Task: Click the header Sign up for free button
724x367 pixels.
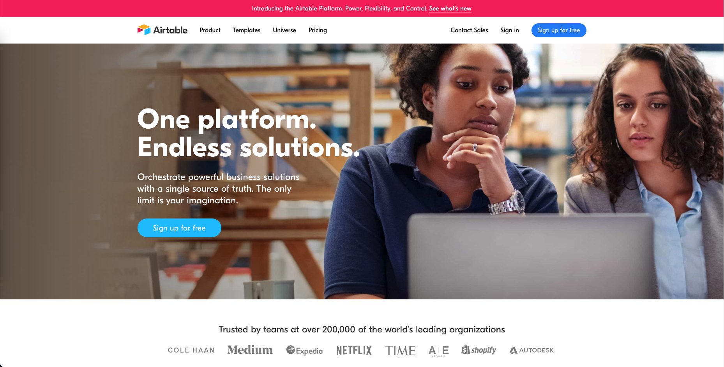Action: 559,30
